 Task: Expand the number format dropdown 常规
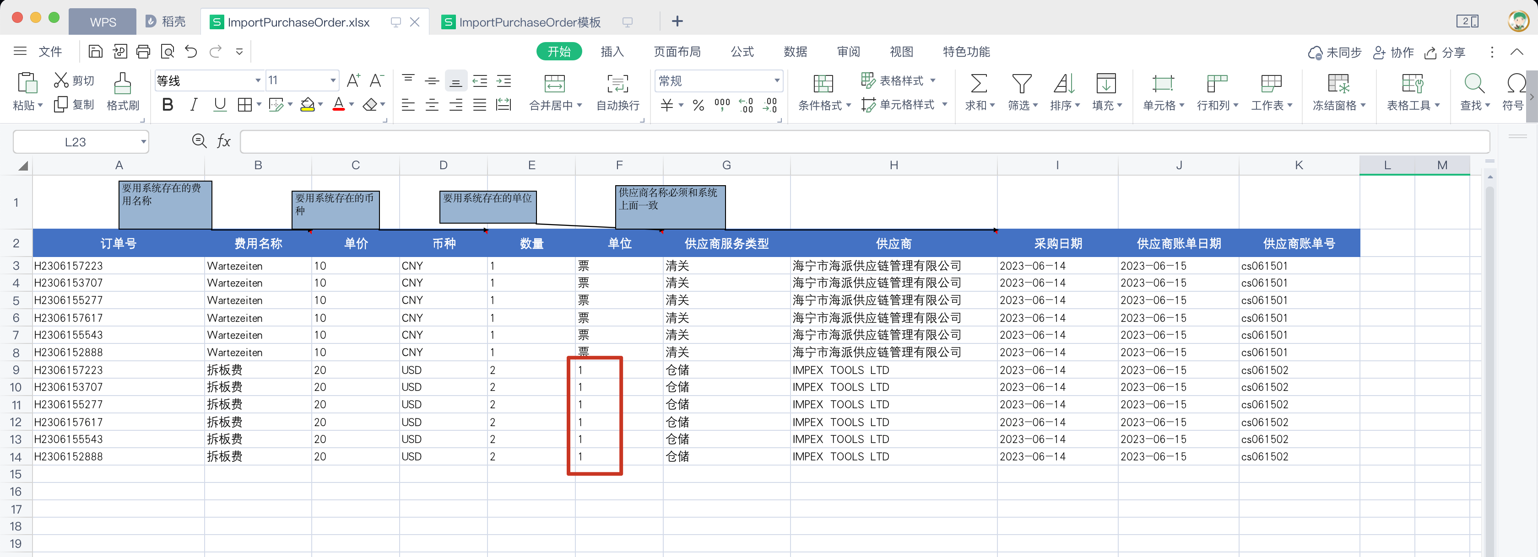776,80
